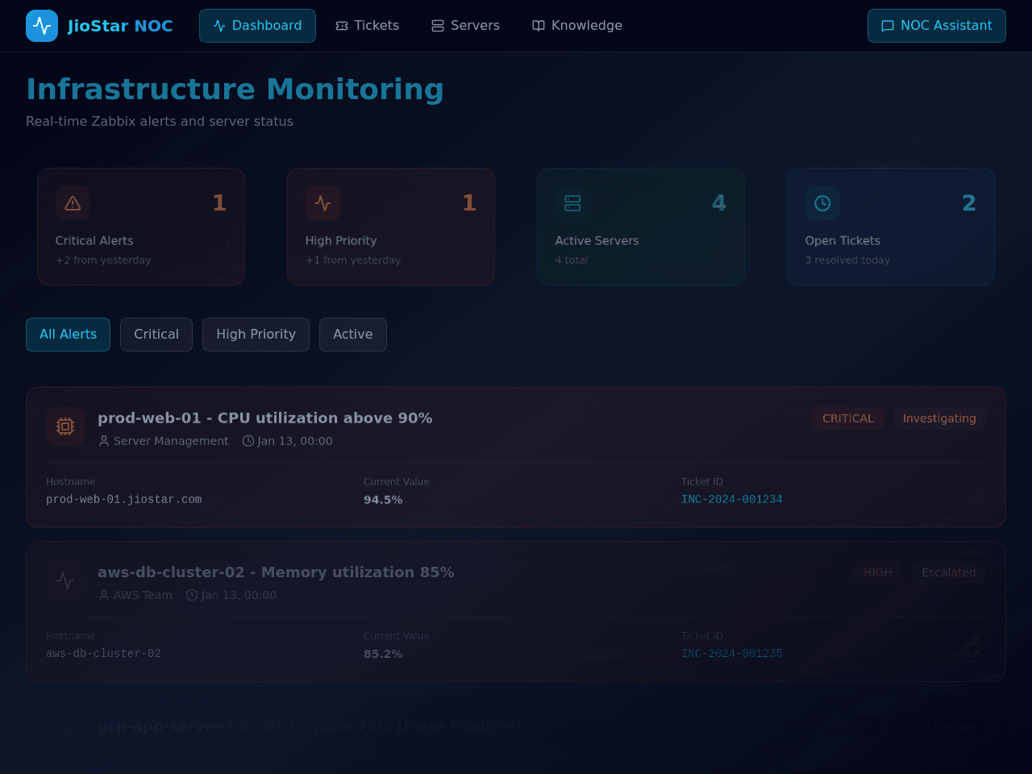Click the Active Servers card label
The height and width of the screenshot is (774, 1032).
[x=597, y=240]
